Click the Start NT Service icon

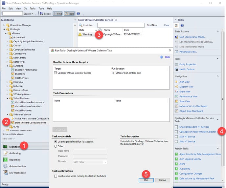pyautogui.click(x=176, y=136)
